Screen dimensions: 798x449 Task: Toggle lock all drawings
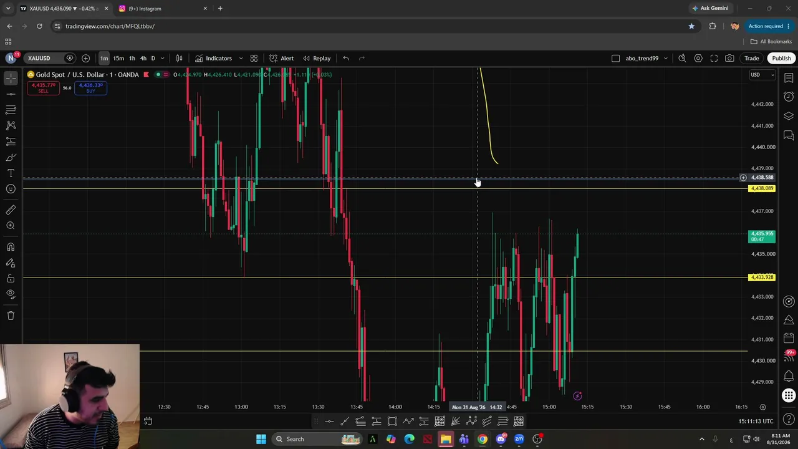(11, 278)
